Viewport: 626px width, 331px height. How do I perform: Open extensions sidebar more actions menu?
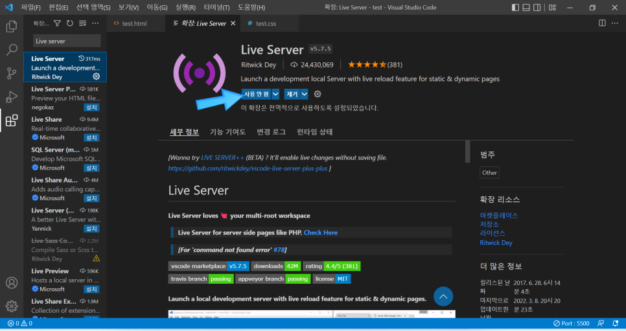[95, 23]
